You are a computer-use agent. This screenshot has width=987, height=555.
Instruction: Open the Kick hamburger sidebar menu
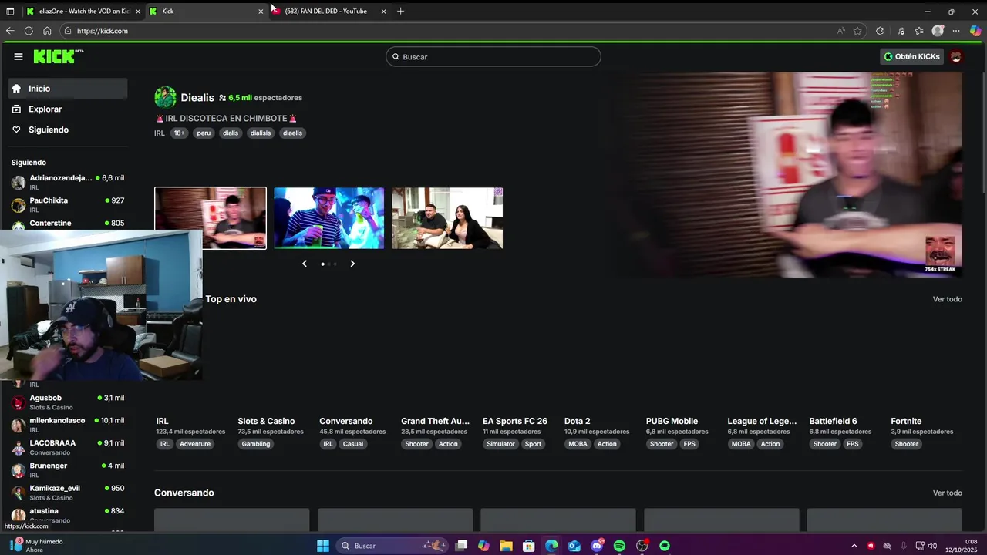[19, 56]
